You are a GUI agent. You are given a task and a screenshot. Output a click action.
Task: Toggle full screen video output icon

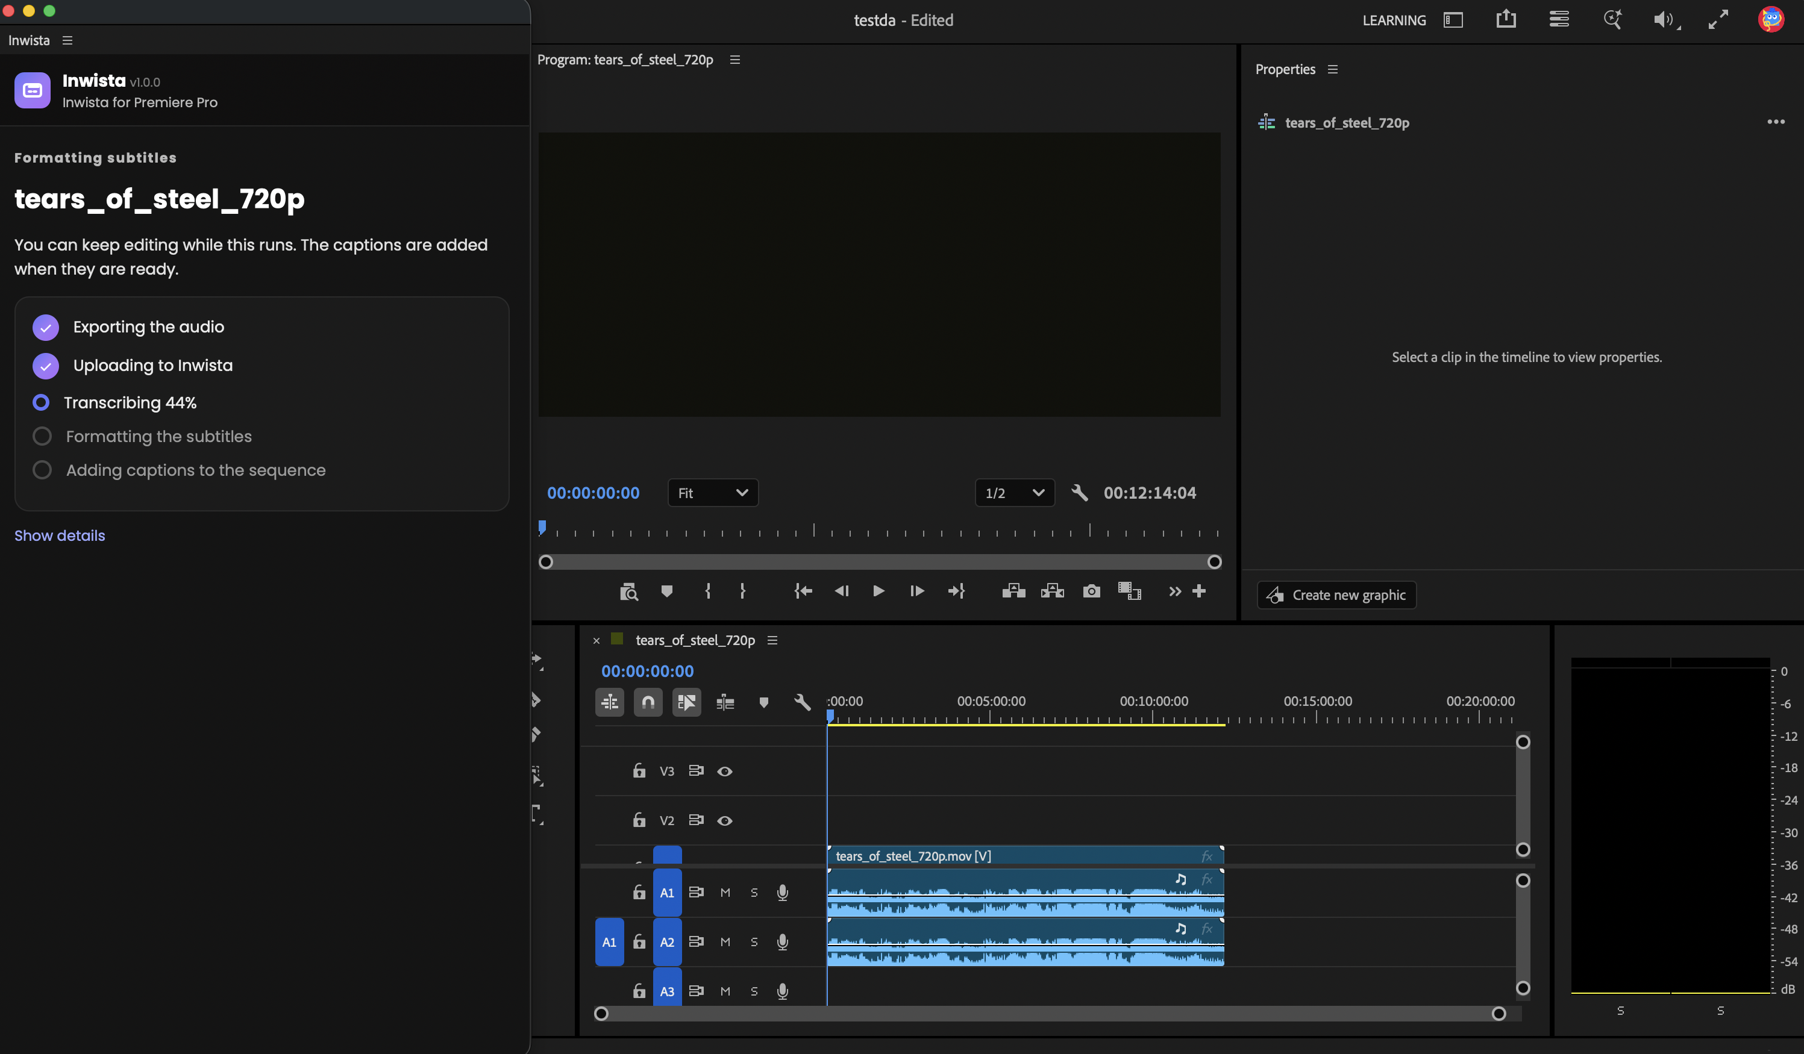1718,19
